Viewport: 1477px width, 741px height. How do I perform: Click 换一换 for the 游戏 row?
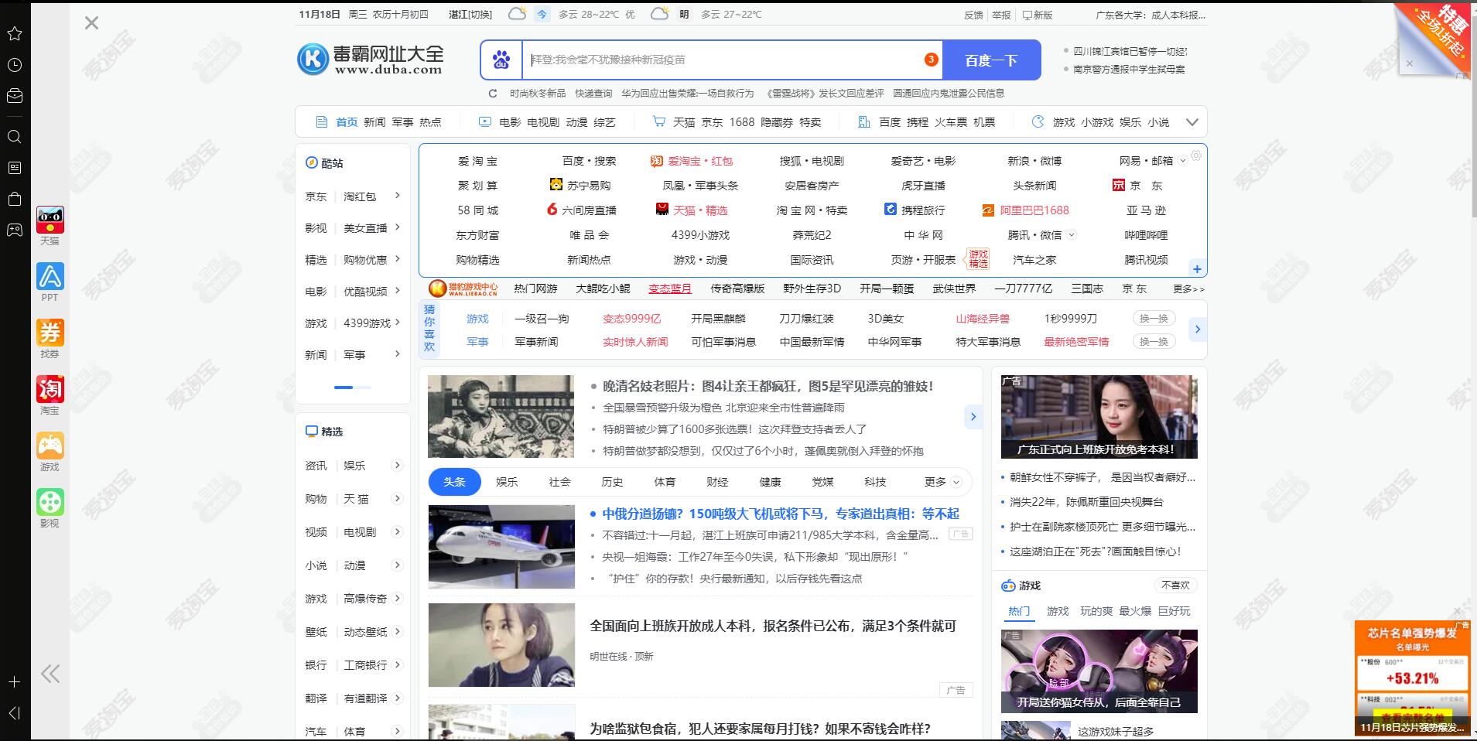pos(1154,319)
